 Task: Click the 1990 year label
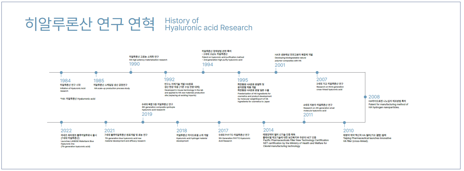coord(134,64)
